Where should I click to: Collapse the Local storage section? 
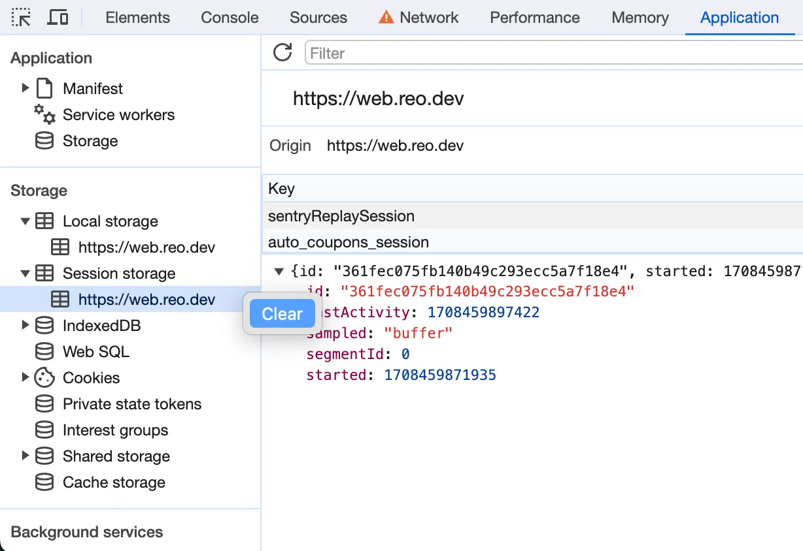pyautogui.click(x=26, y=221)
